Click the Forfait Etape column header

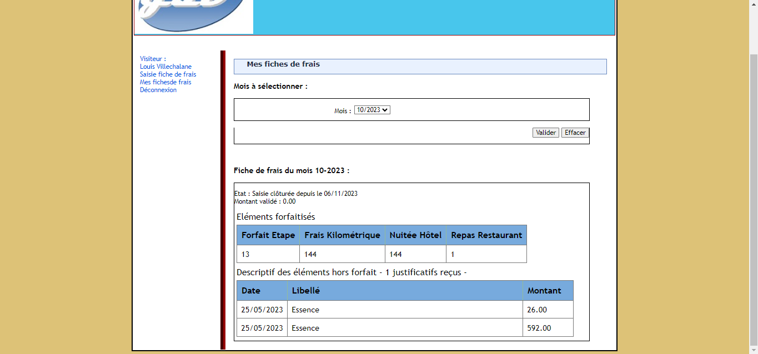[x=268, y=235]
